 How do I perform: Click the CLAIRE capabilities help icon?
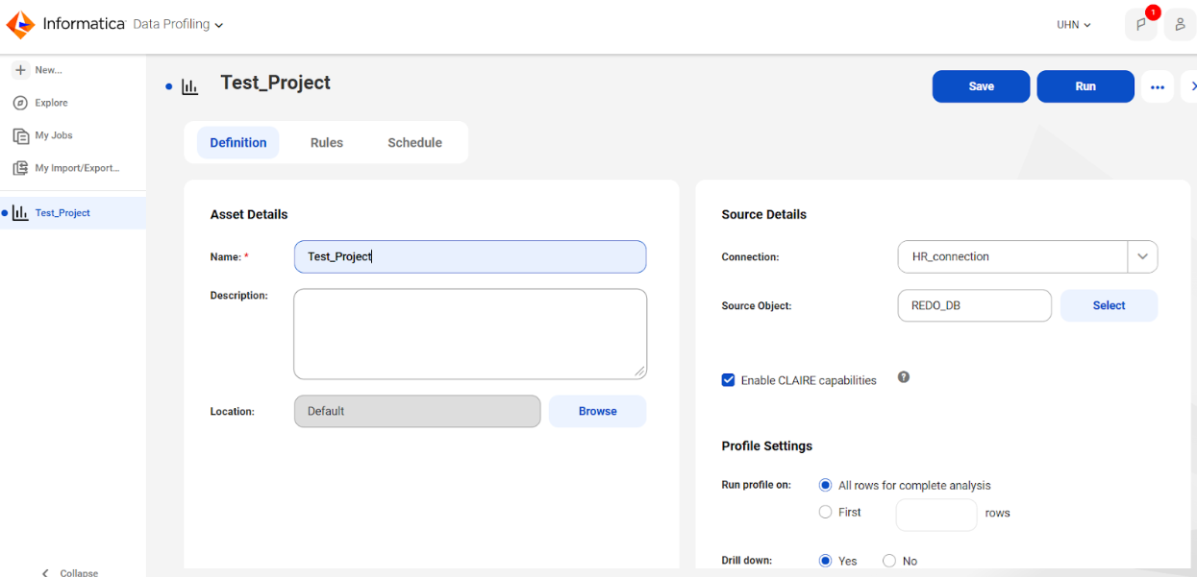pyautogui.click(x=903, y=377)
